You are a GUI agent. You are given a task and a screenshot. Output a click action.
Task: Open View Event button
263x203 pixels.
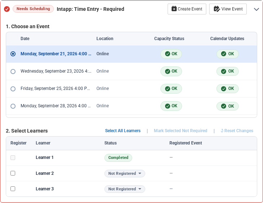[x=228, y=9]
